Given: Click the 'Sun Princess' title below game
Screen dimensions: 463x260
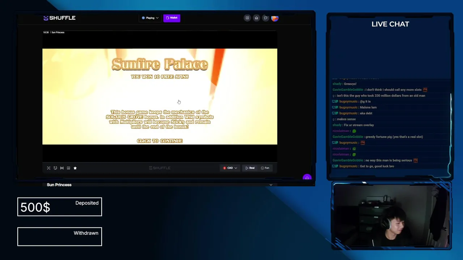Looking at the screenshot, I should [x=59, y=185].
